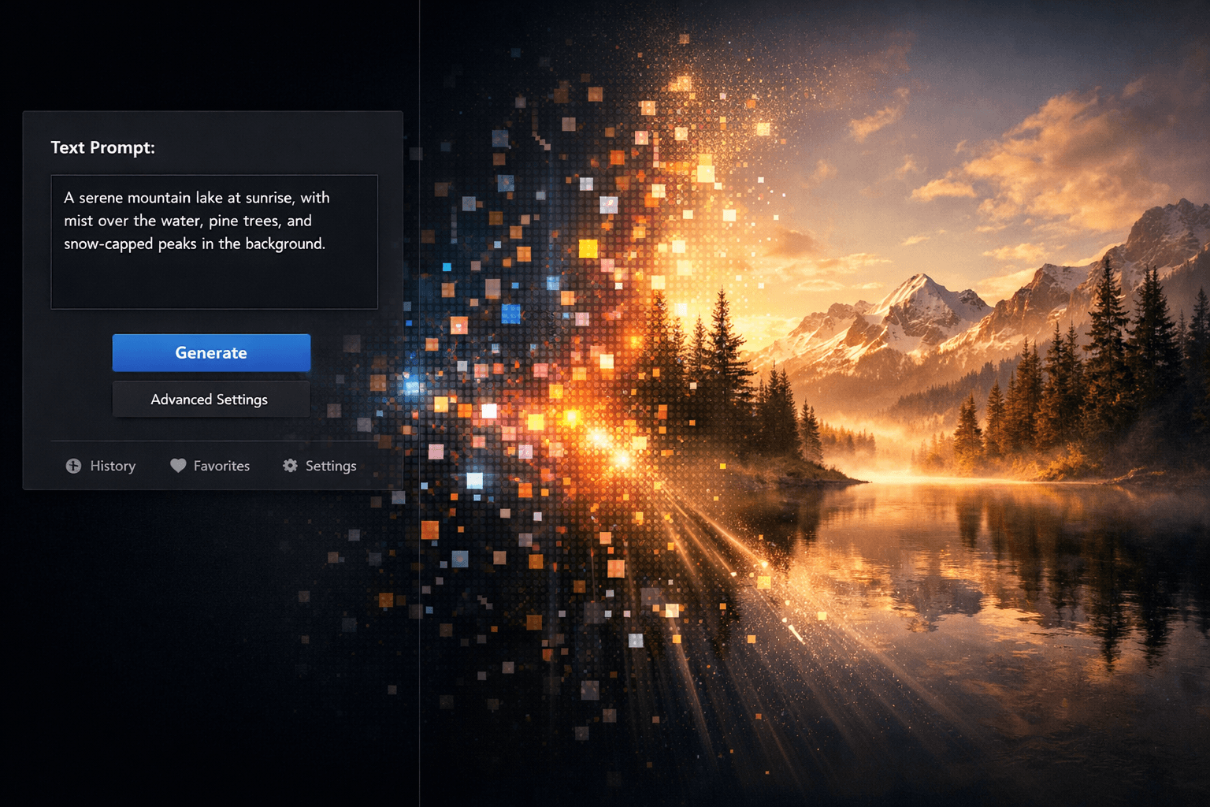The width and height of the screenshot is (1210, 807).
Task: Click the vertical divider beside the prompt panel
Action: [419, 630]
